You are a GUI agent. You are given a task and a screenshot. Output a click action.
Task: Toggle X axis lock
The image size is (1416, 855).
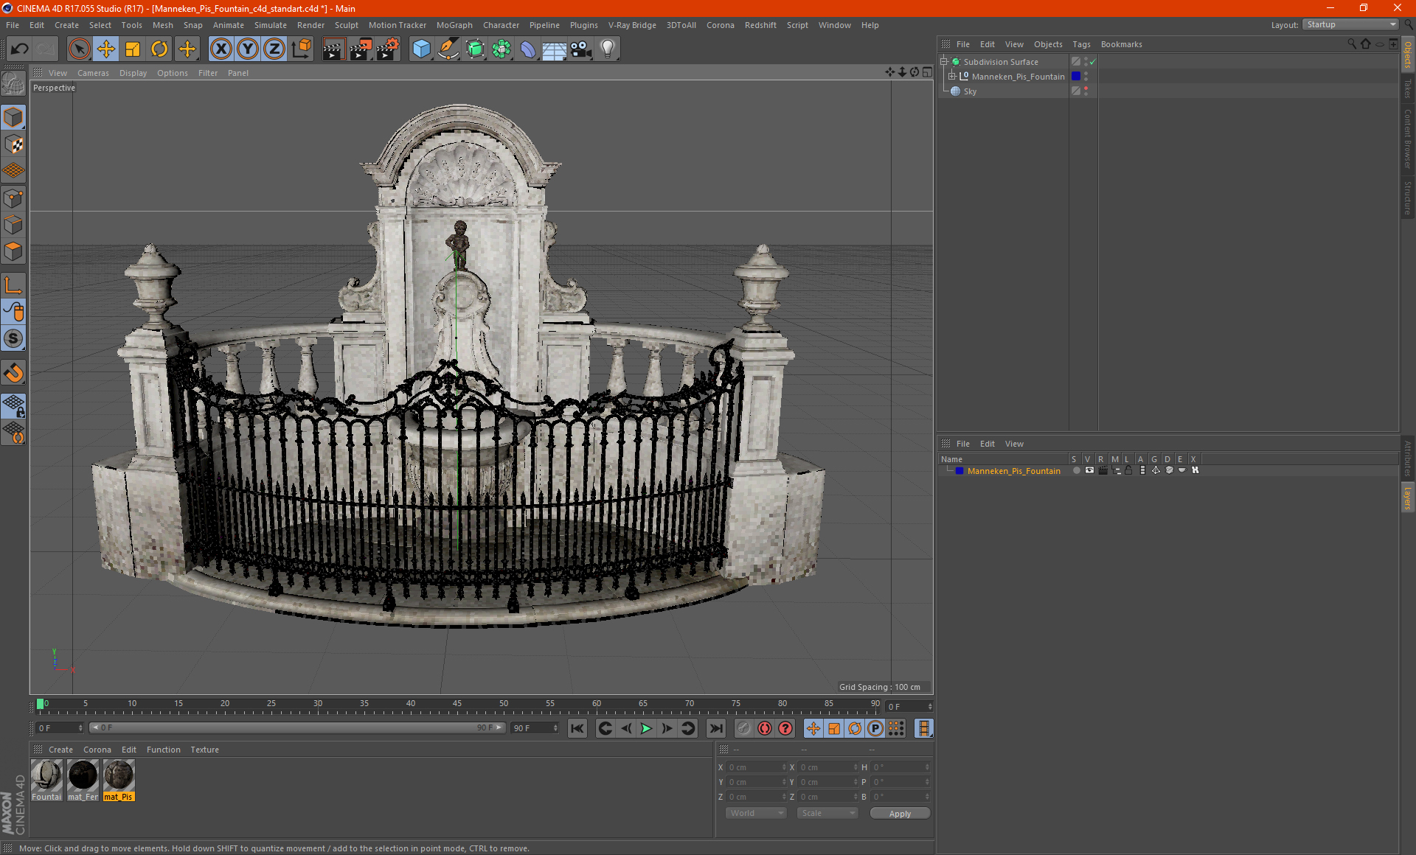pos(221,49)
